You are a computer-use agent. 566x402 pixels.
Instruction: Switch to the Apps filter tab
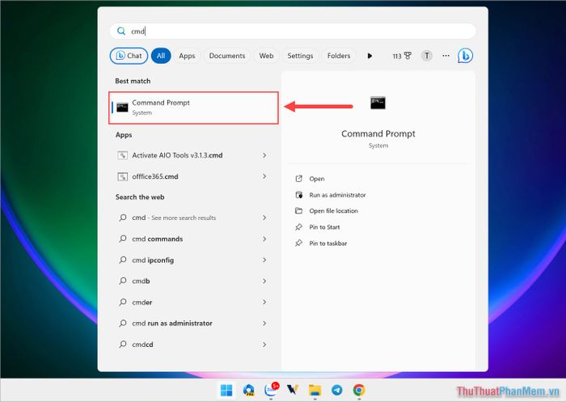point(187,56)
